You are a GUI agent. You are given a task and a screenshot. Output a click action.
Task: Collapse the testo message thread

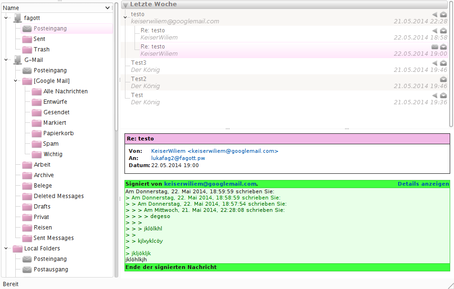tap(125, 18)
